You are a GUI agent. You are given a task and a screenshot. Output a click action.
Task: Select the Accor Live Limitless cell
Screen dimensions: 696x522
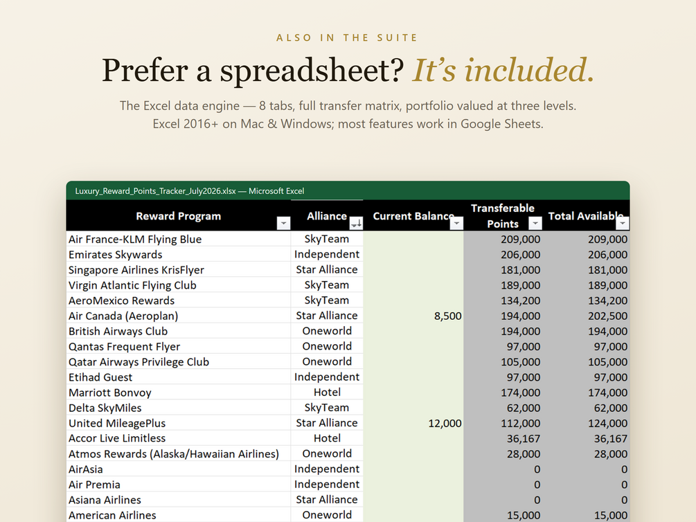(179, 438)
